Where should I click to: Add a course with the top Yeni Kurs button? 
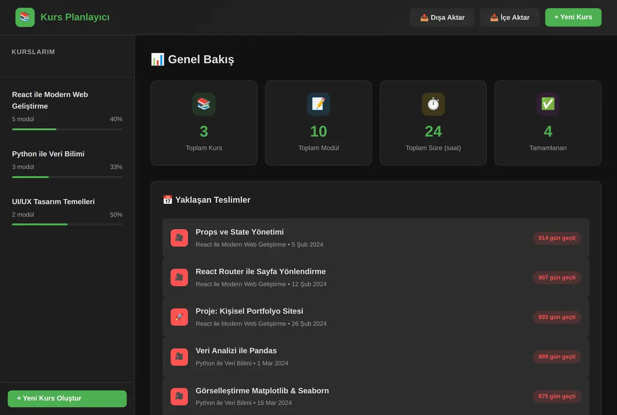573,17
